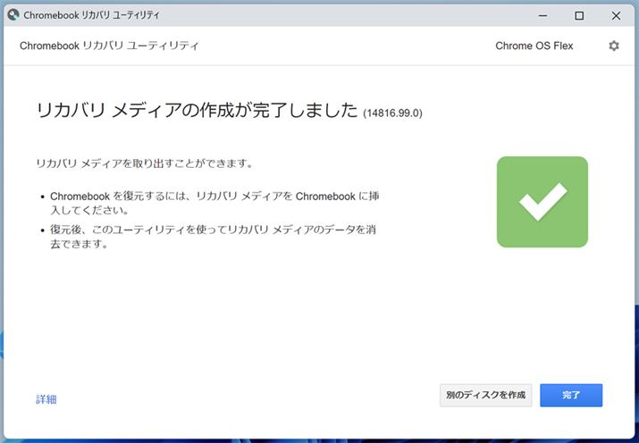Screen dimensions: 639x443
Task: Click the version number (14816.99.0)
Action: (392, 113)
